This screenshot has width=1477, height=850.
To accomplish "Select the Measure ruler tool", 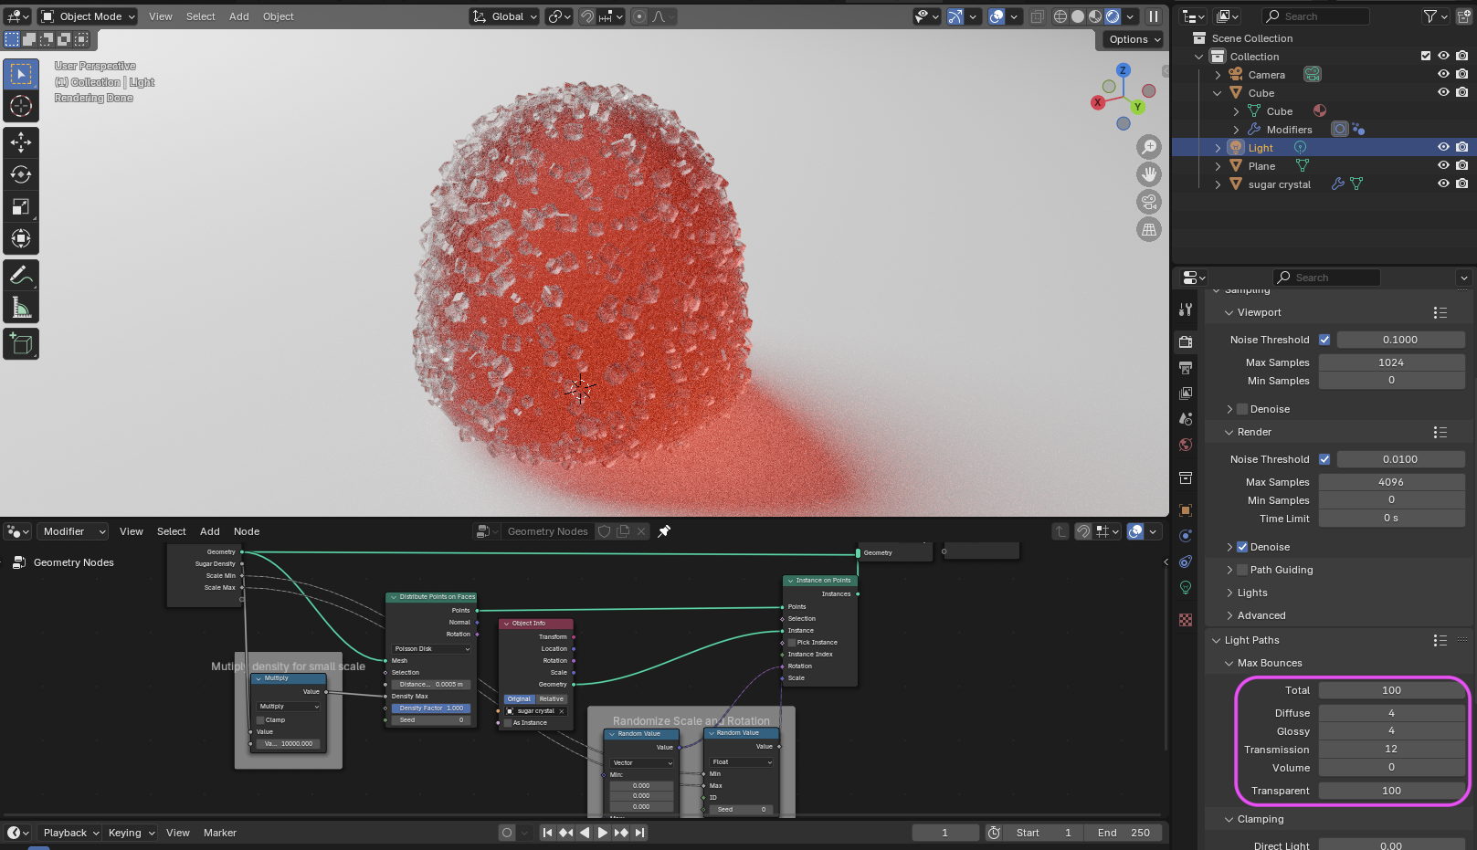I will click(x=21, y=308).
